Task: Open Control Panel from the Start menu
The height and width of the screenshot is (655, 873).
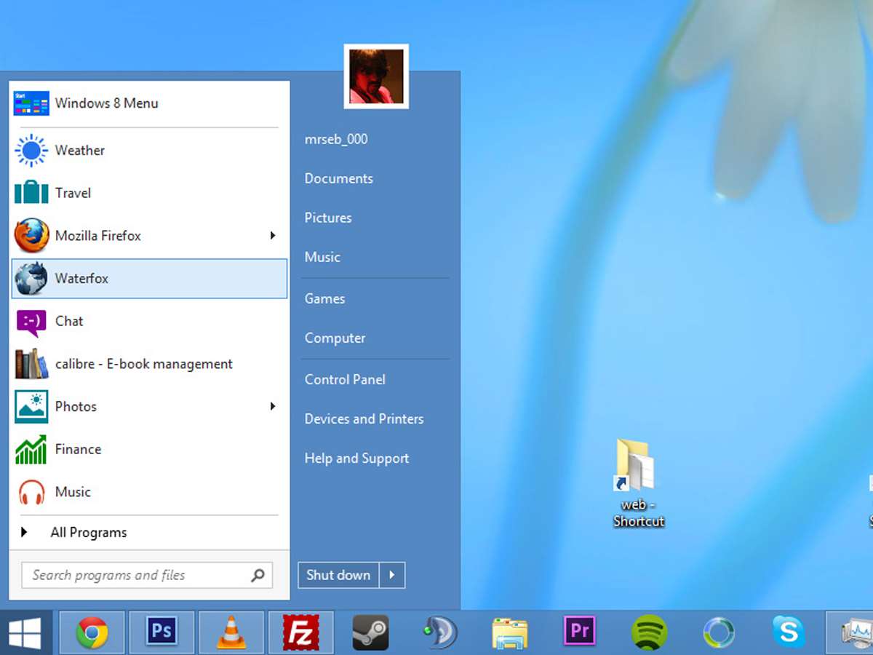Action: click(344, 379)
